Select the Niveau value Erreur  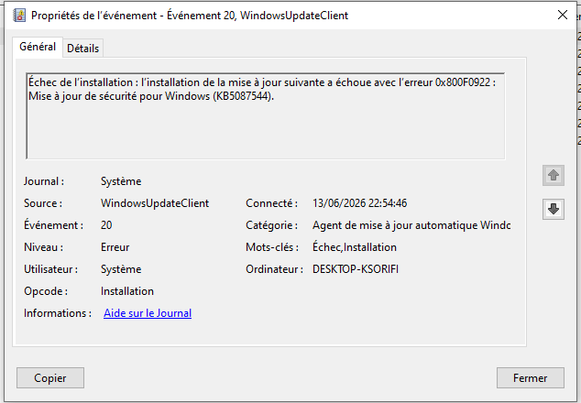pos(115,247)
